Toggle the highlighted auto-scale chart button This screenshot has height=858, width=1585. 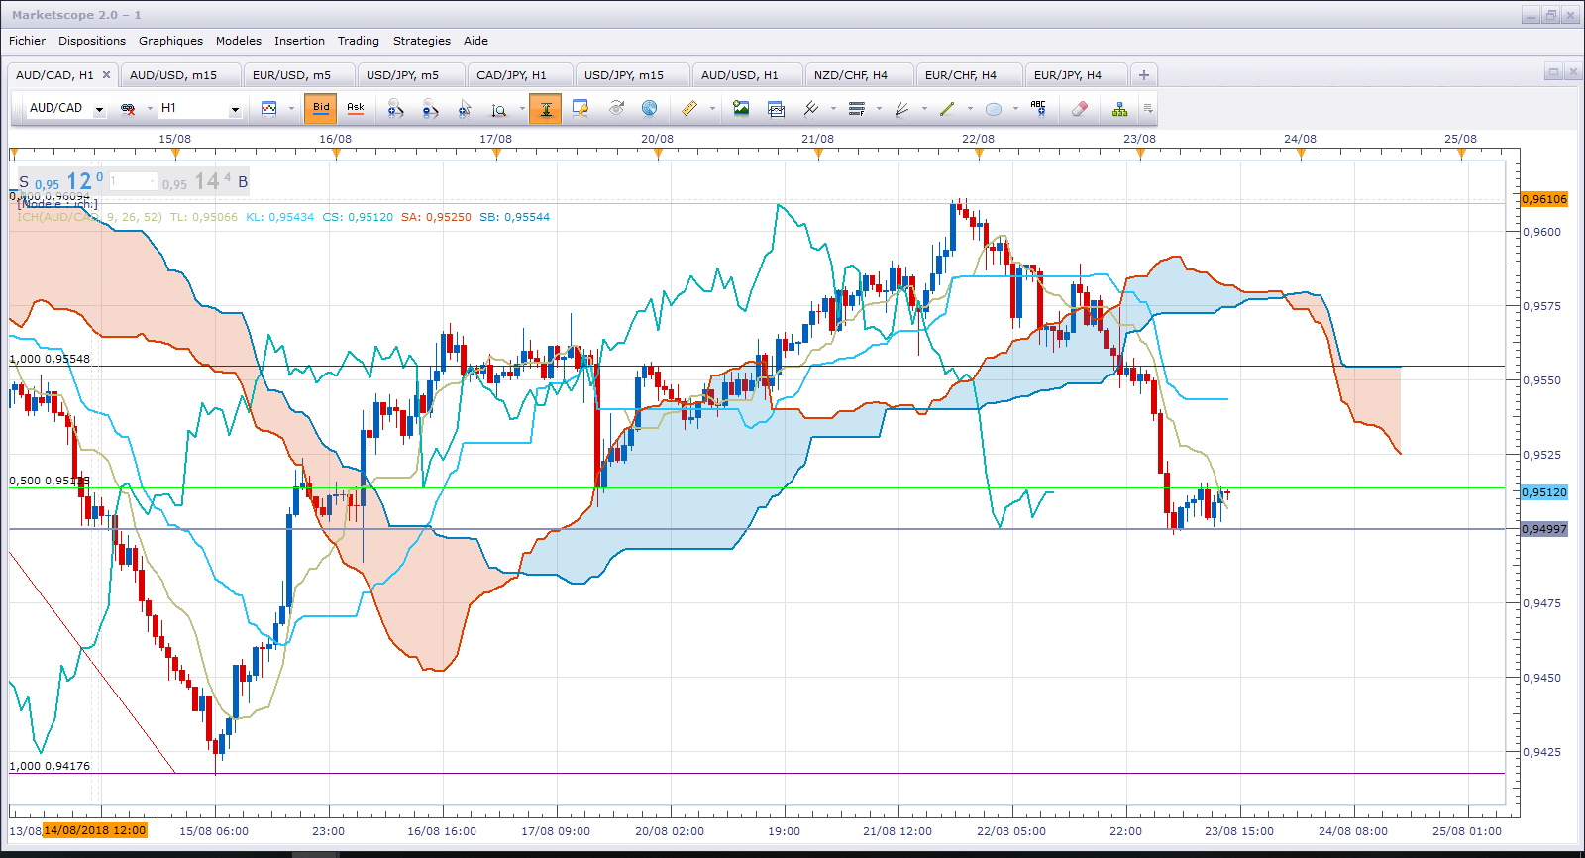click(545, 109)
